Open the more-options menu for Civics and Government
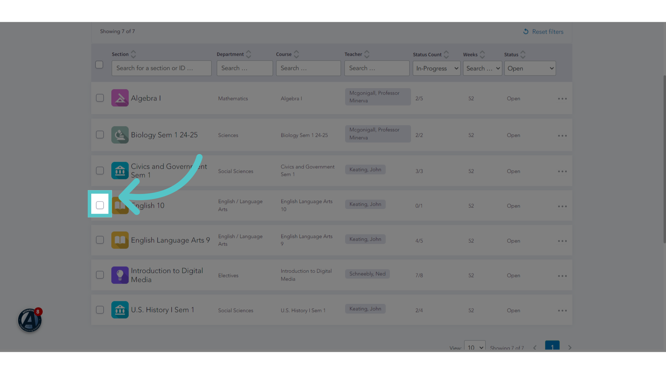The height and width of the screenshot is (374, 666). pos(562,171)
